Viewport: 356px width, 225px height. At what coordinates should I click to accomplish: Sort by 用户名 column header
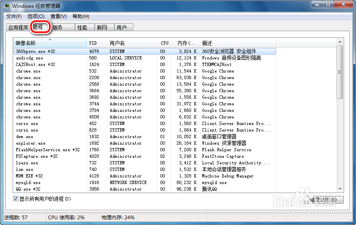pos(132,43)
